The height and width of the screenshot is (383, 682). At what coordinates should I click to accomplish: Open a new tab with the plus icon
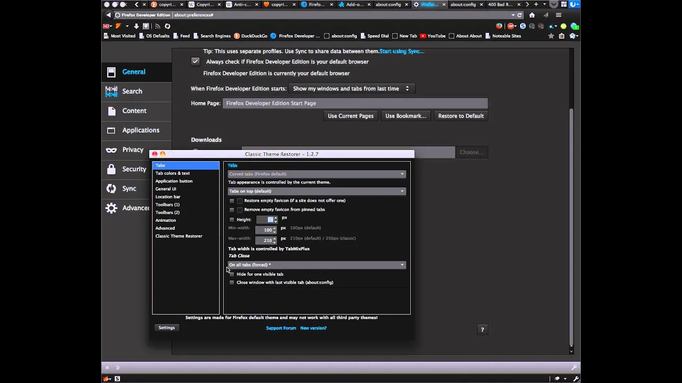[536, 4]
